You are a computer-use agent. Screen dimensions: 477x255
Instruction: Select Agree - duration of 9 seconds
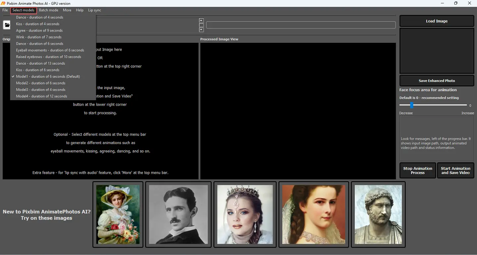53,30
